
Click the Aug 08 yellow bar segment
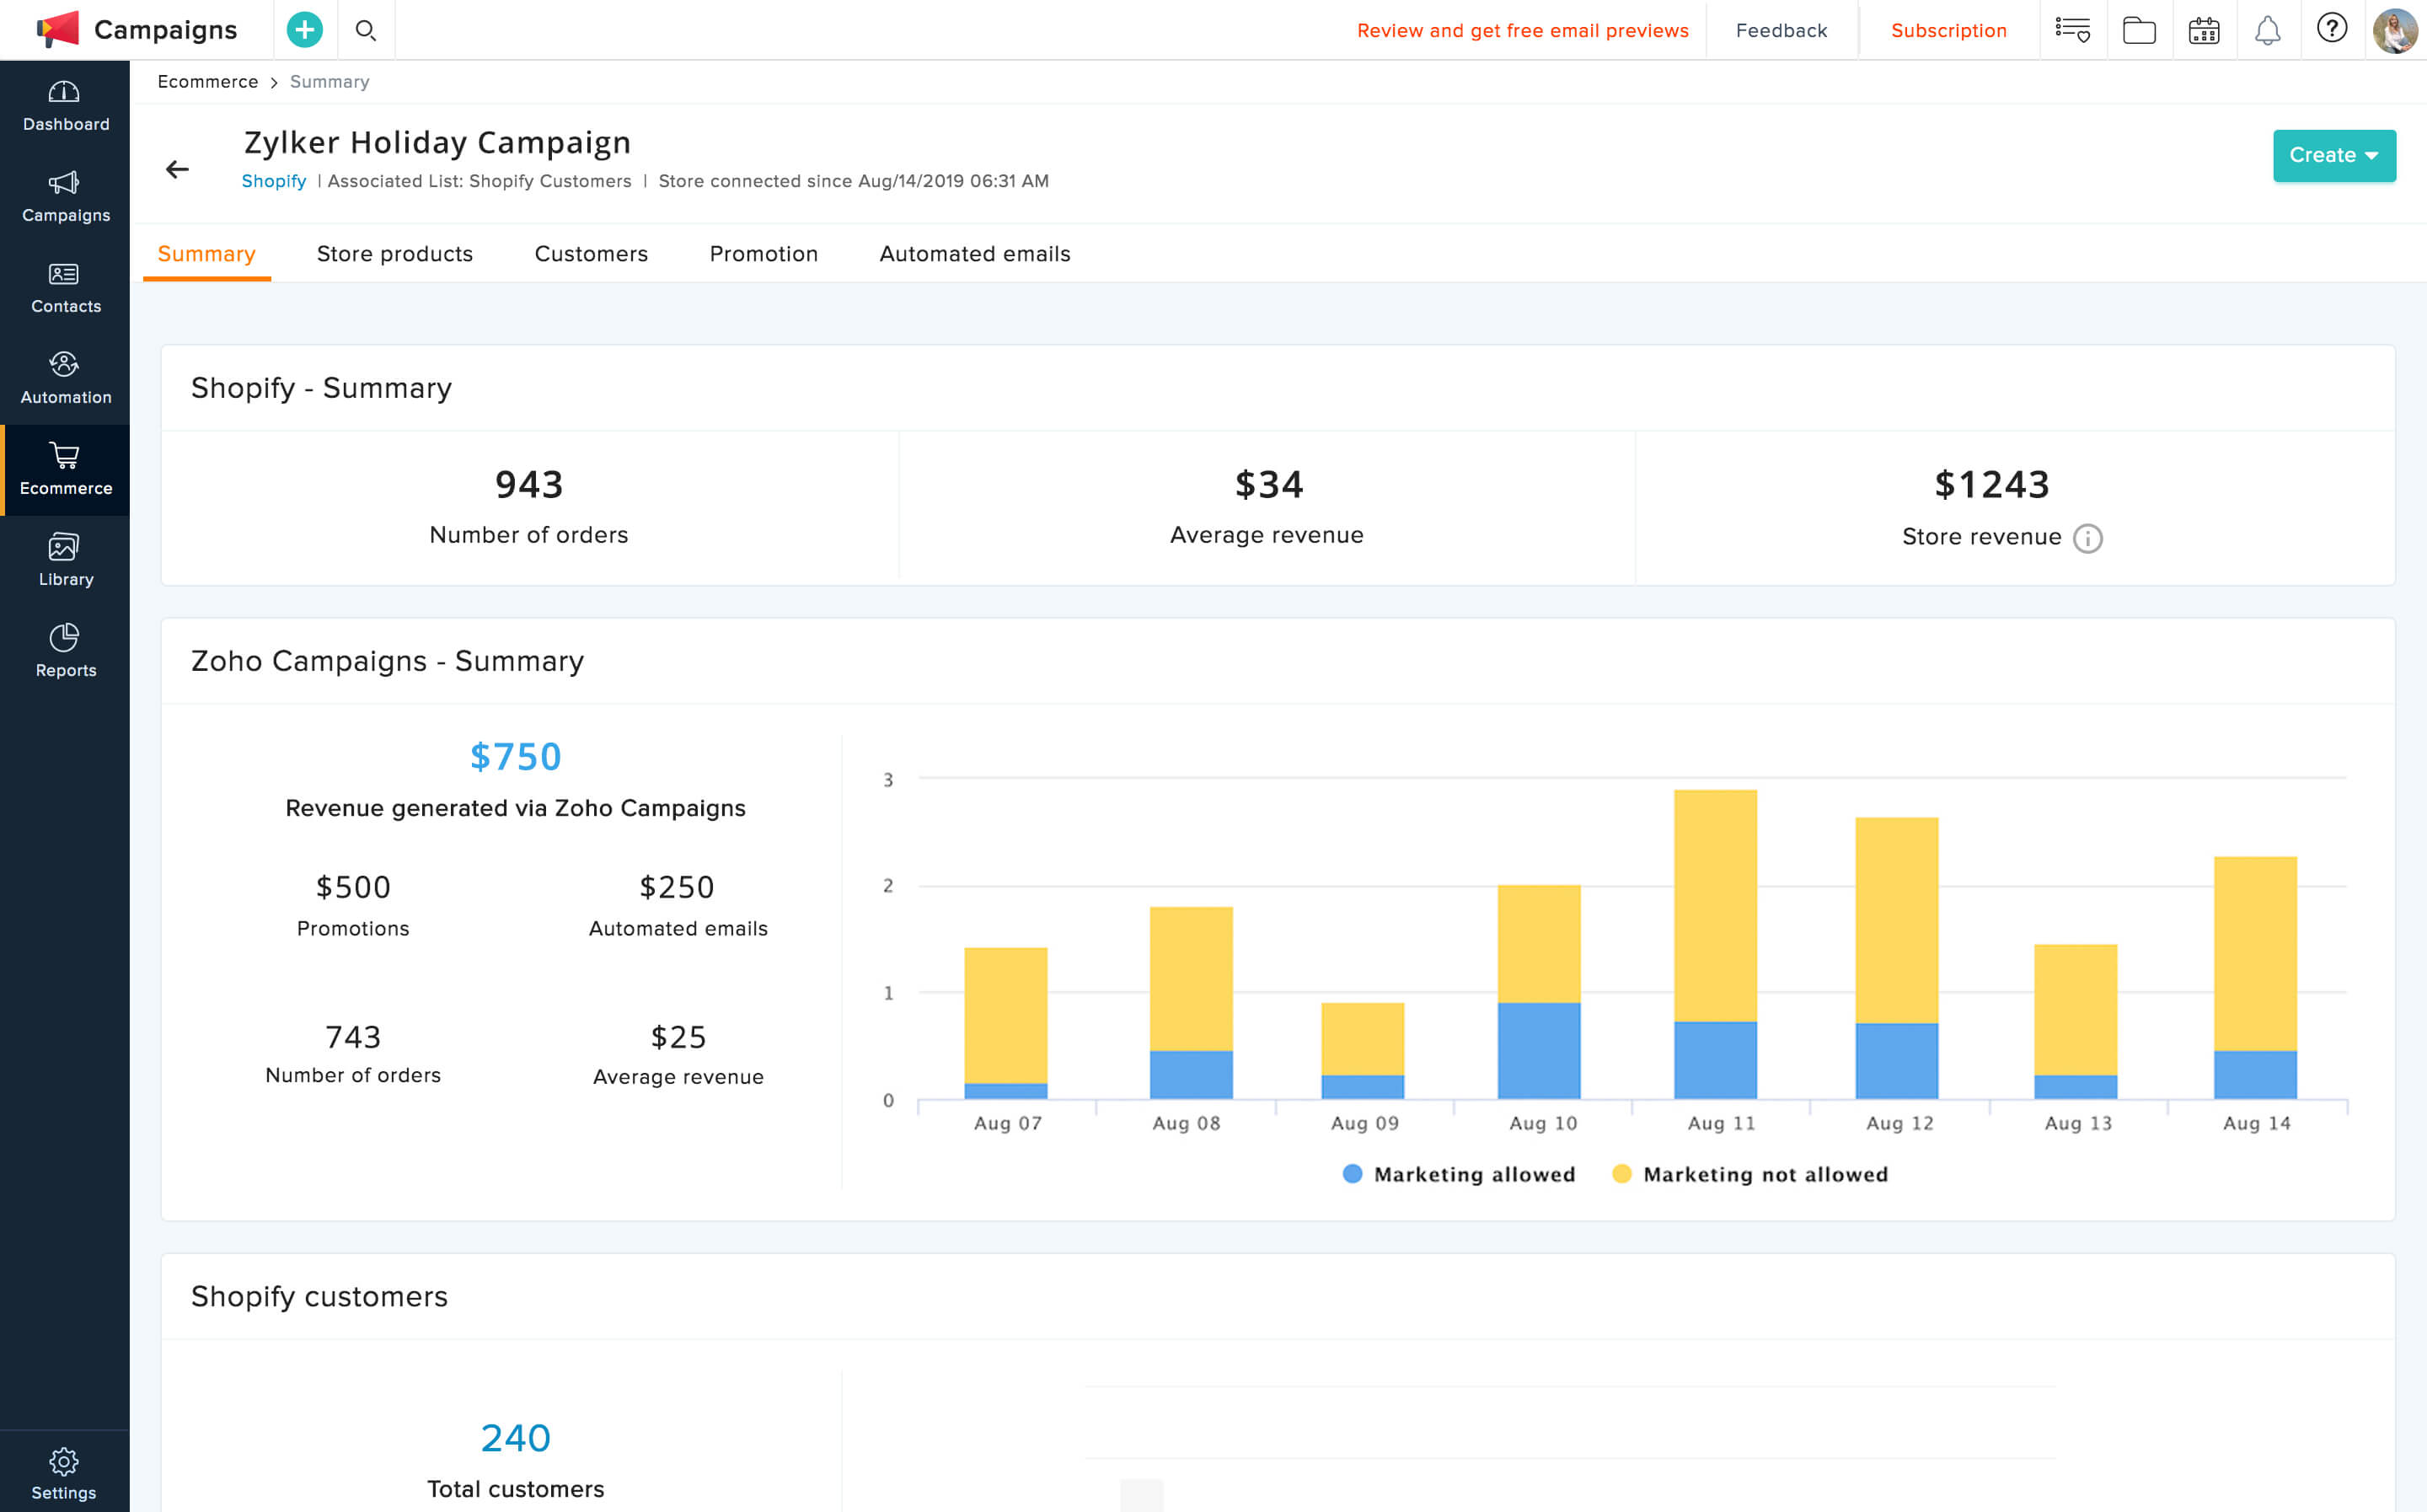[1191, 978]
